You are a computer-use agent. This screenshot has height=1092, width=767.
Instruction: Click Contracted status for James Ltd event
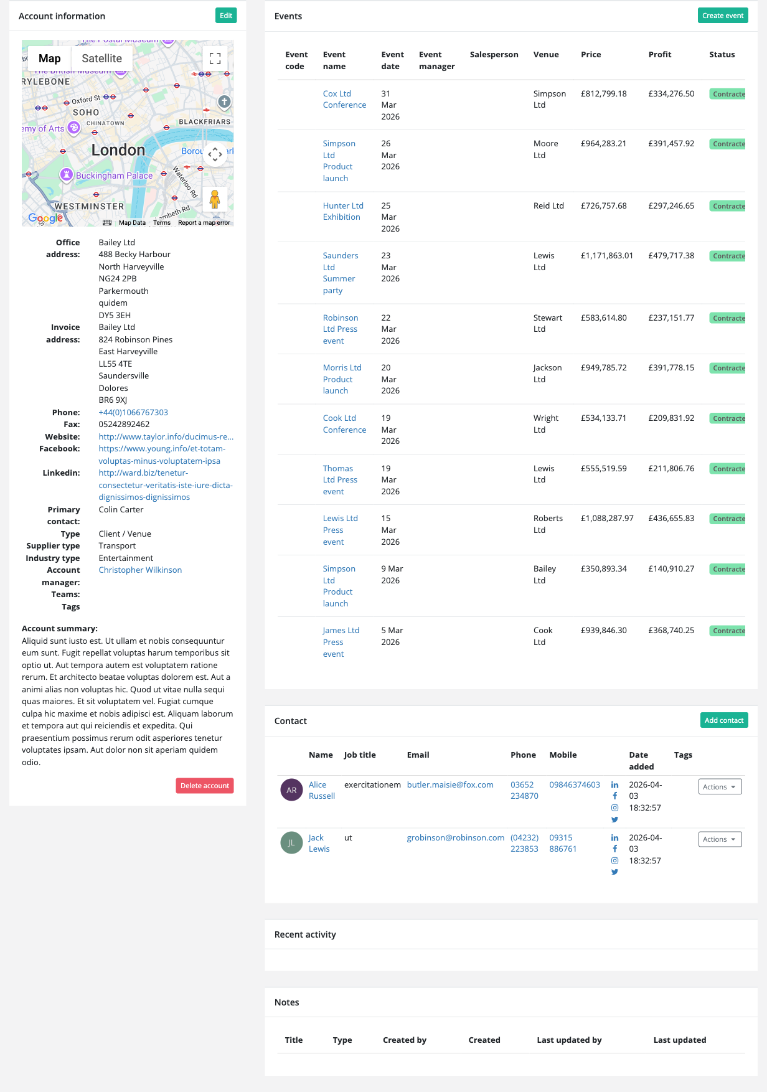point(727,631)
